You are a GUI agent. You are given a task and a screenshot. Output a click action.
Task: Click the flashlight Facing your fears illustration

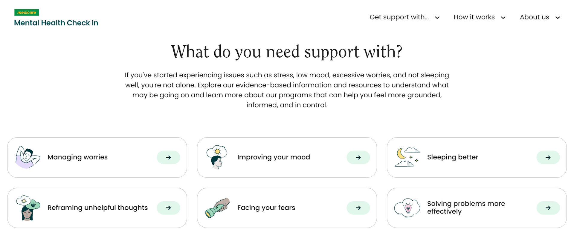click(217, 208)
